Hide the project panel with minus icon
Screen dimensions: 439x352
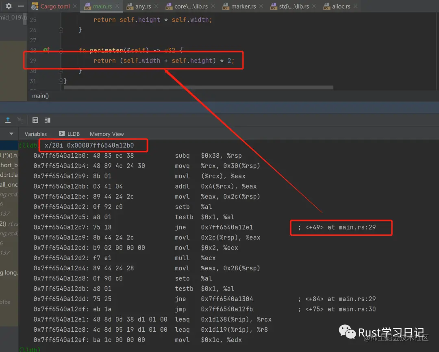21,6
